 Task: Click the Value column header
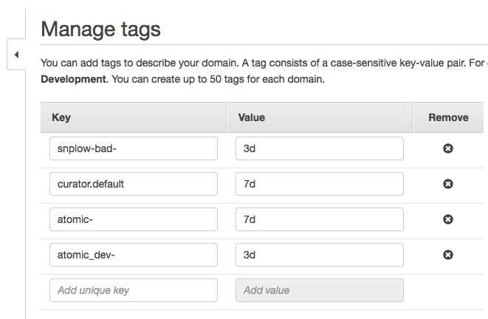point(252,117)
